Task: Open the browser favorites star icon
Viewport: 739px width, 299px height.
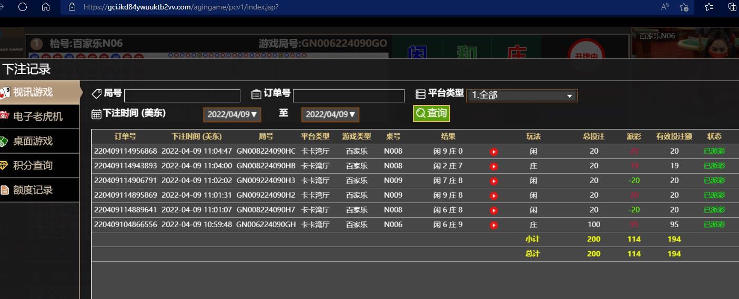Action: pyautogui.click(x=708, y=7)
